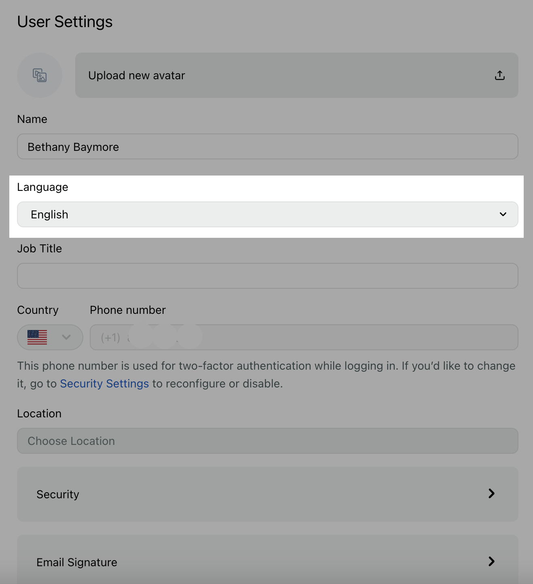Click the Phone number field
The image size is (533, 584).
click(x=304, y=337)
